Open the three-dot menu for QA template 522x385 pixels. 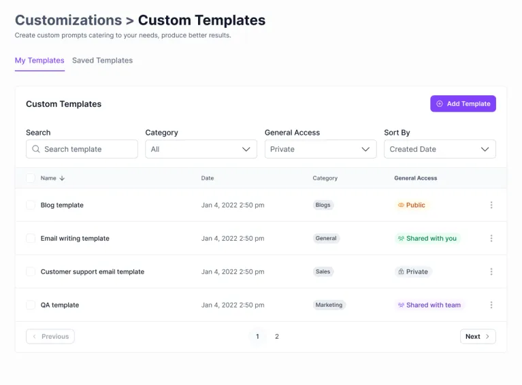(x=491, y=305)
